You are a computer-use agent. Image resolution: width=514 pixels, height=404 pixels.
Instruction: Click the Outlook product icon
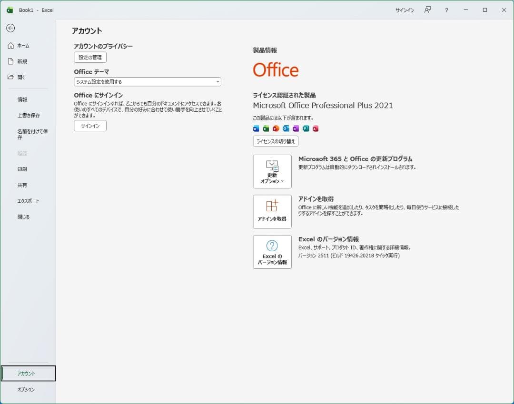(286, 128)
